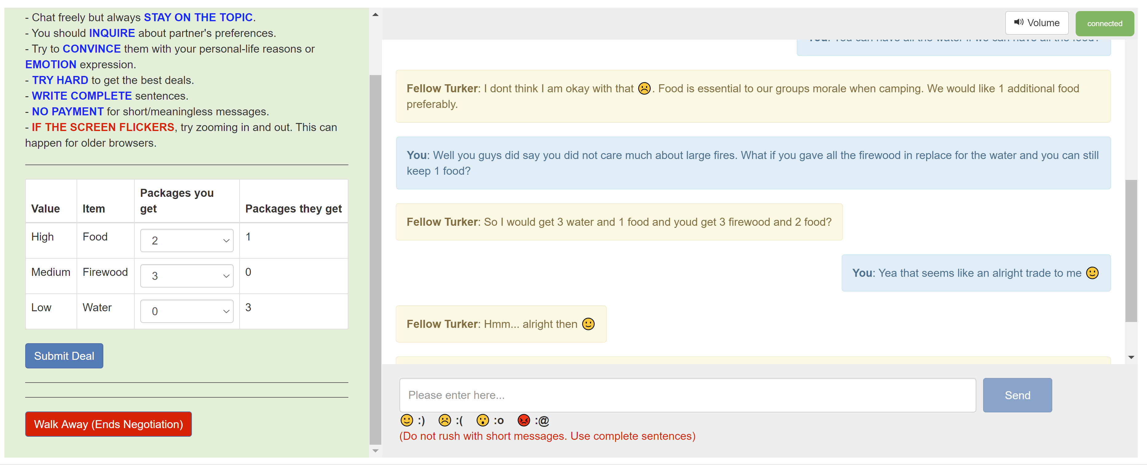
Task: Insert the surprised face emoji
Action: point(483,420)
